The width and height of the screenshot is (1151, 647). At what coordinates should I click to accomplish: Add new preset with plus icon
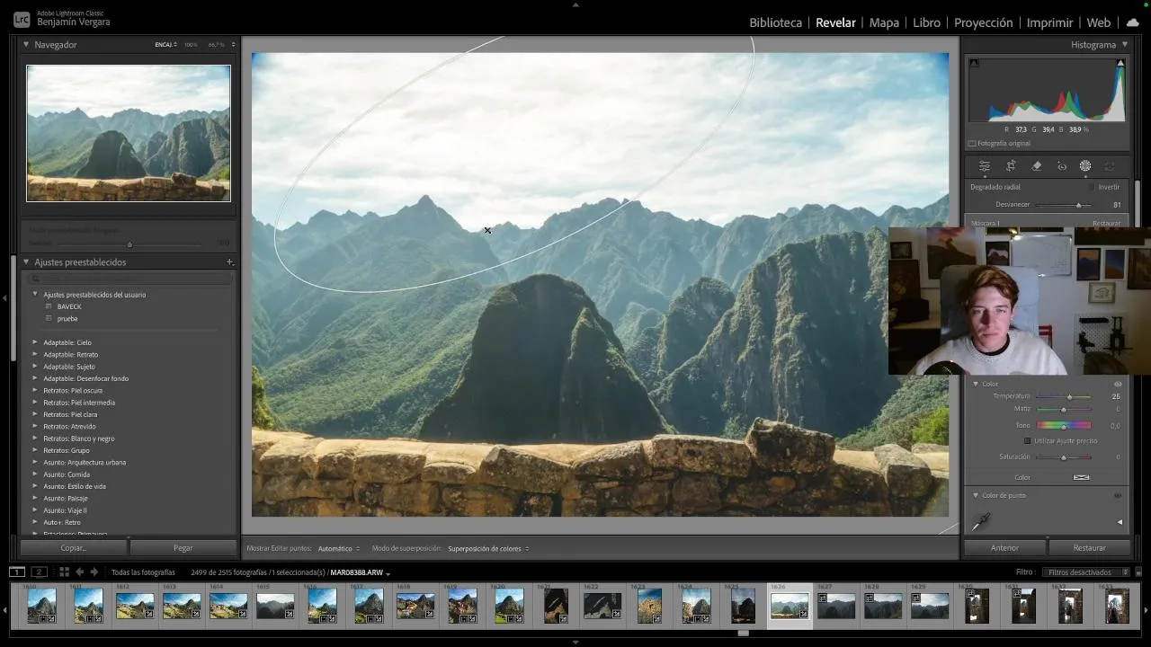click(229, 262)
